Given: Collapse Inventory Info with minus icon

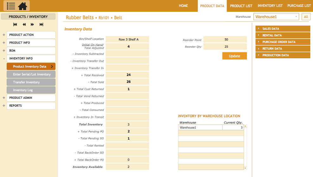Looking at the screenshot, I should click(4, 59).
